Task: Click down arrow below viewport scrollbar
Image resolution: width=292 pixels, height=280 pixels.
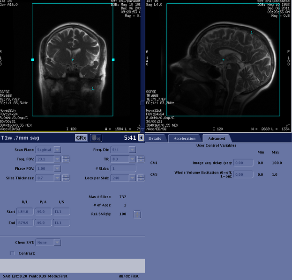Action: pyautogui.click(x=142, y=130)
